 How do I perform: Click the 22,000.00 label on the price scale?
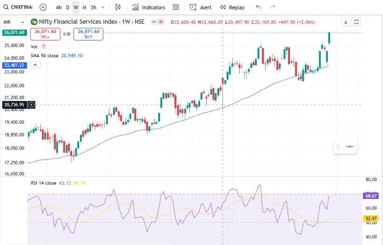[x=14, y=86]
